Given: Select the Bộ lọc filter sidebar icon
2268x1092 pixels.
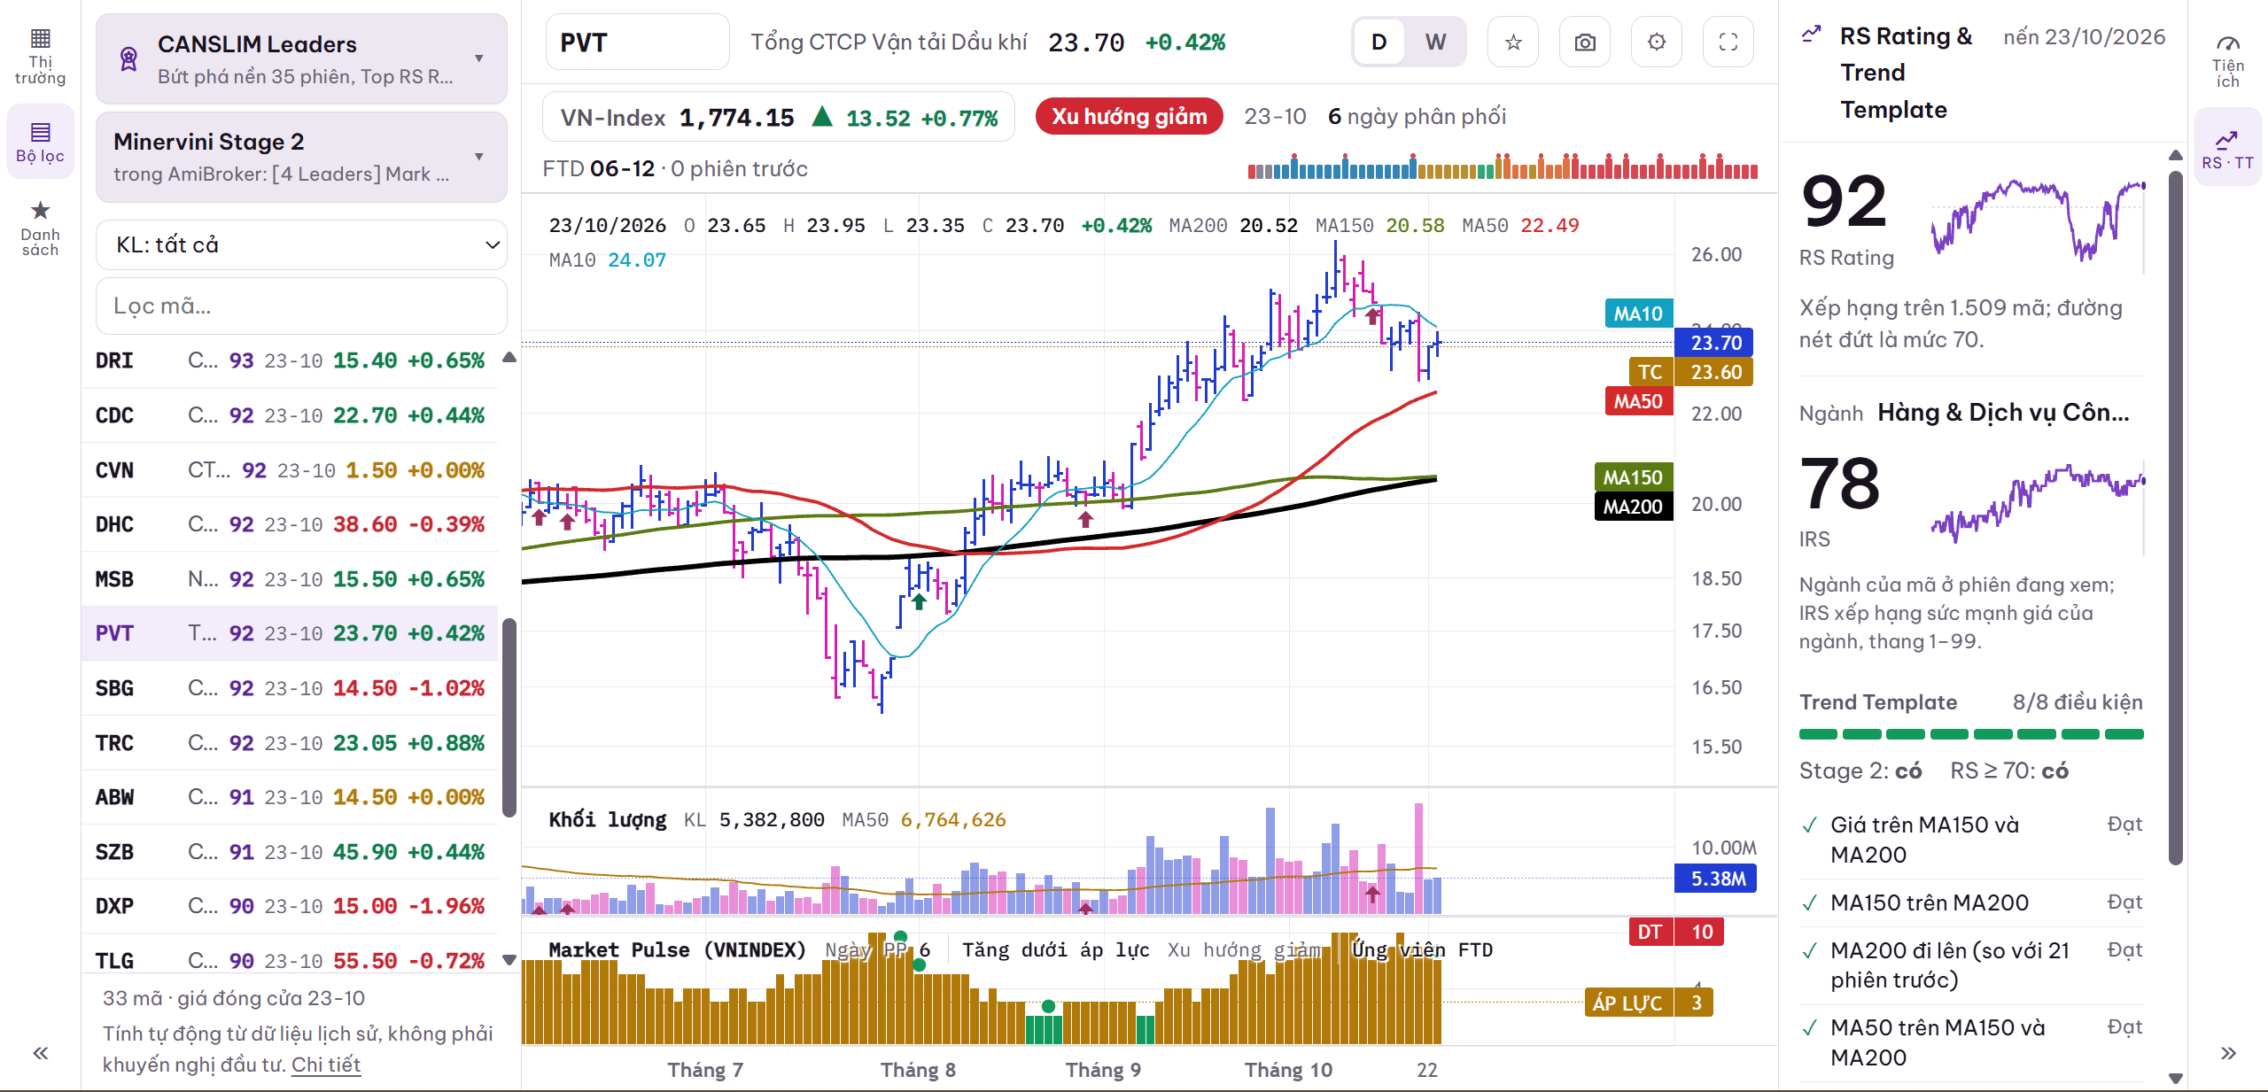Looking at the screenshot, I should click(40, 142).
